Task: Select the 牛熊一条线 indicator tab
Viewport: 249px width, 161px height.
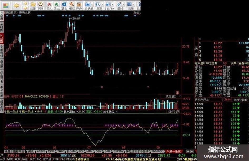Action: [173, 151]
